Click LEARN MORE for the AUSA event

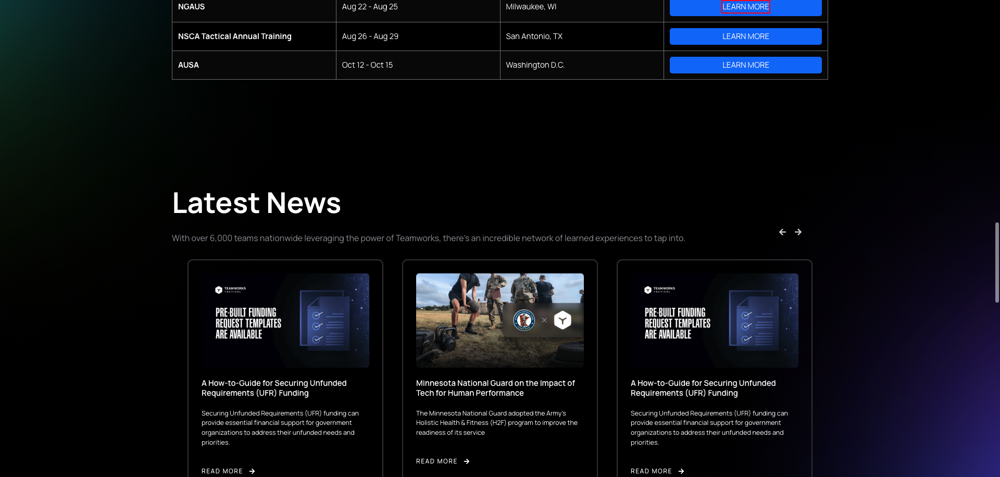point(745,65)
